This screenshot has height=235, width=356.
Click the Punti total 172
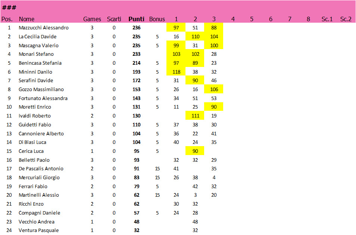(137, 81)
